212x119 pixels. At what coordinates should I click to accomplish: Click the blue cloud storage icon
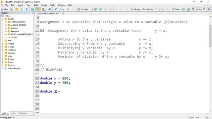pos(50,9)
